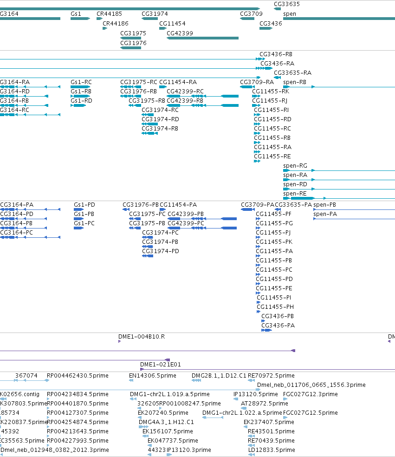The width and height of the screenshot is (395, 457).
Task: Click the CG11454 gene label
Action: pyautogui.click(x=172, y=23)
